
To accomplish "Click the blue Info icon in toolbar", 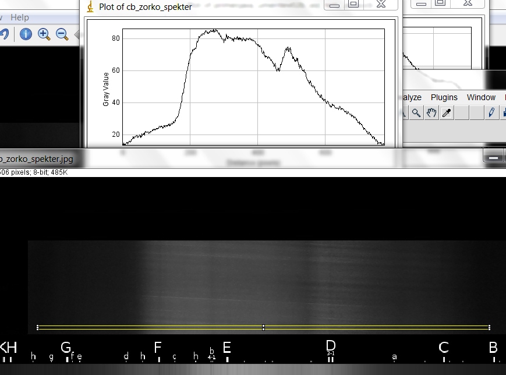I will tap(26, 34).
